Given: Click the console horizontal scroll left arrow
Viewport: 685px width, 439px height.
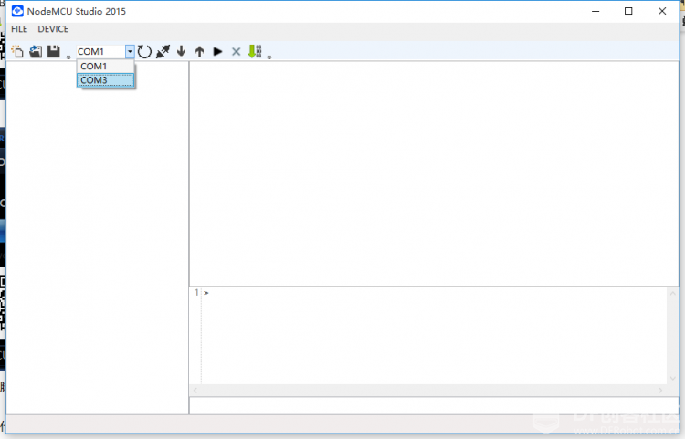Looking at the screenshot, I should pyautogui.click(x=195, y=390).
